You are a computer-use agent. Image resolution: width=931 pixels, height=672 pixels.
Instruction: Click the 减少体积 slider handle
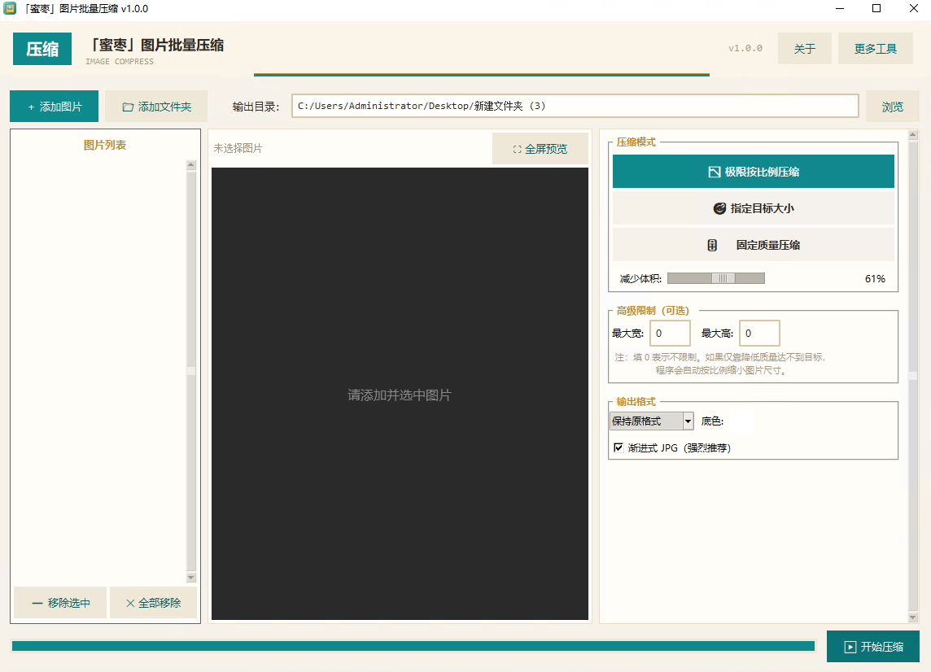(723, 278)
